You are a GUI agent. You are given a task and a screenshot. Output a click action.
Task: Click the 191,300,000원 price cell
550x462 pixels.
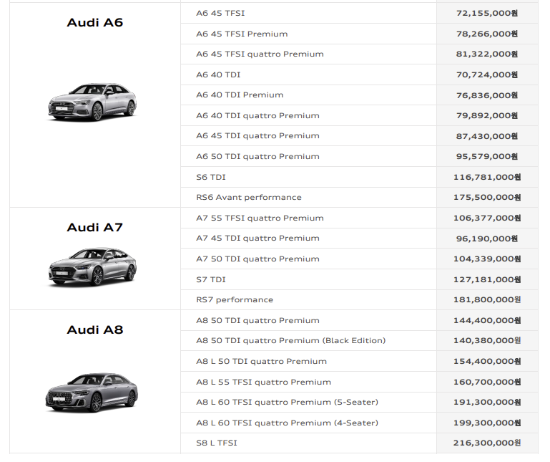tap(487, 403)
